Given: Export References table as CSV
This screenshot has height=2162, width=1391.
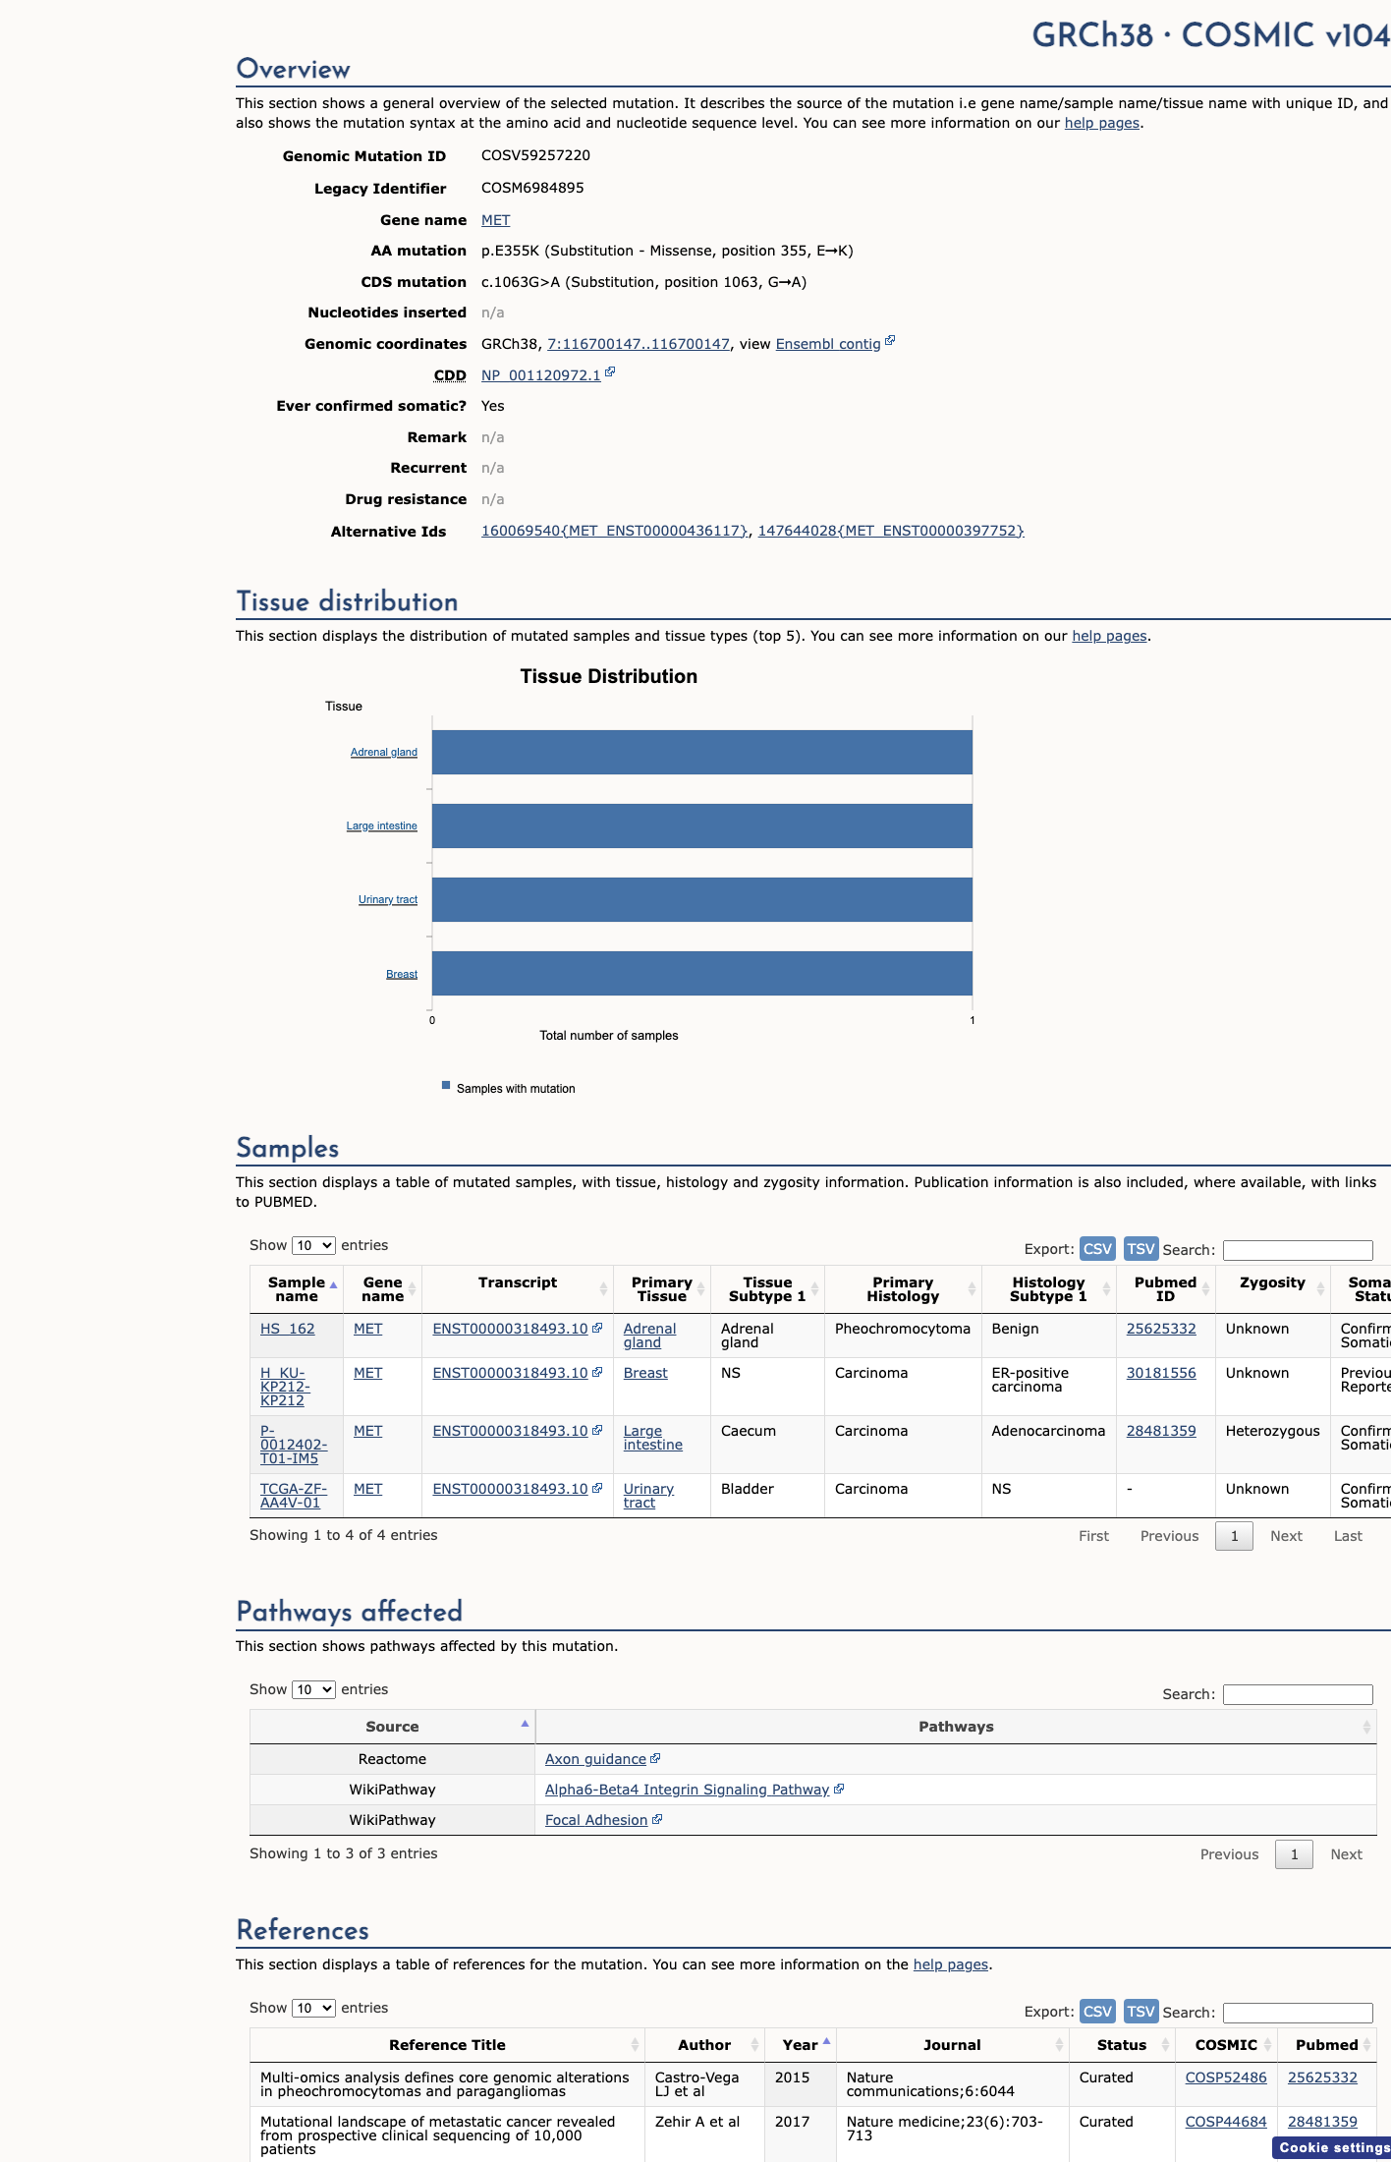Looking at the screenshot, I should 1097,2011.
